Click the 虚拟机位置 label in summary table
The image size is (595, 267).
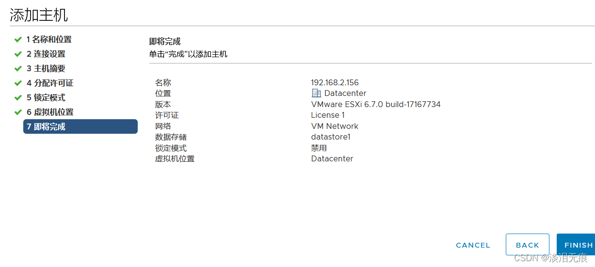point(175,158)
